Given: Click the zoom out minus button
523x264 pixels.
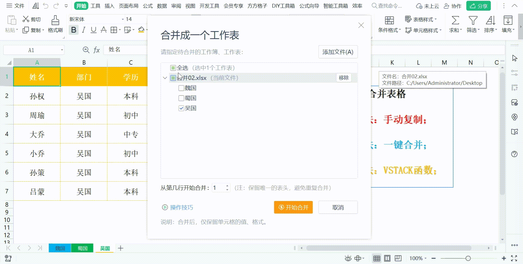Looking at the screenshot, I should [x=434, y=258].
